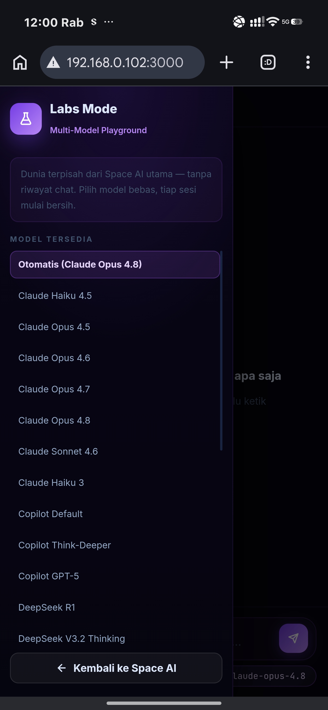Choose Claude Opus 4.5 from list
328x710 pixels.
[x=115, y=327]
